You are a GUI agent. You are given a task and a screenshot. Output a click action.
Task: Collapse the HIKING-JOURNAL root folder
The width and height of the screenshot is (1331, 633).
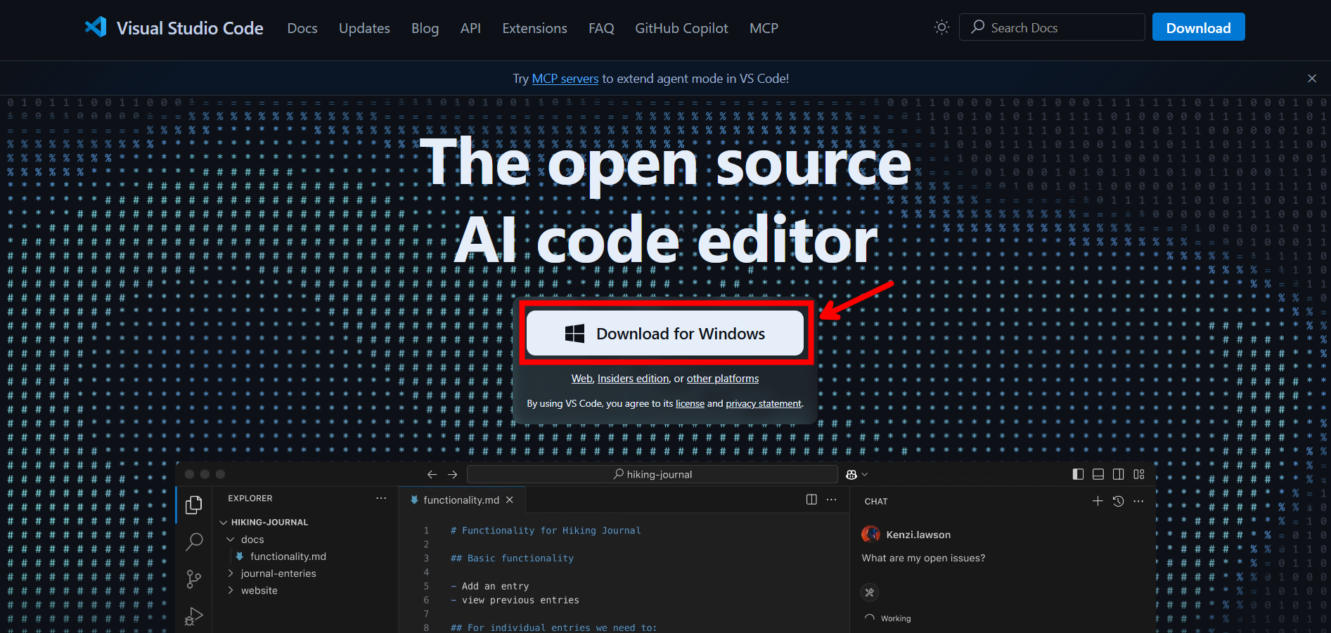[224, 522]
